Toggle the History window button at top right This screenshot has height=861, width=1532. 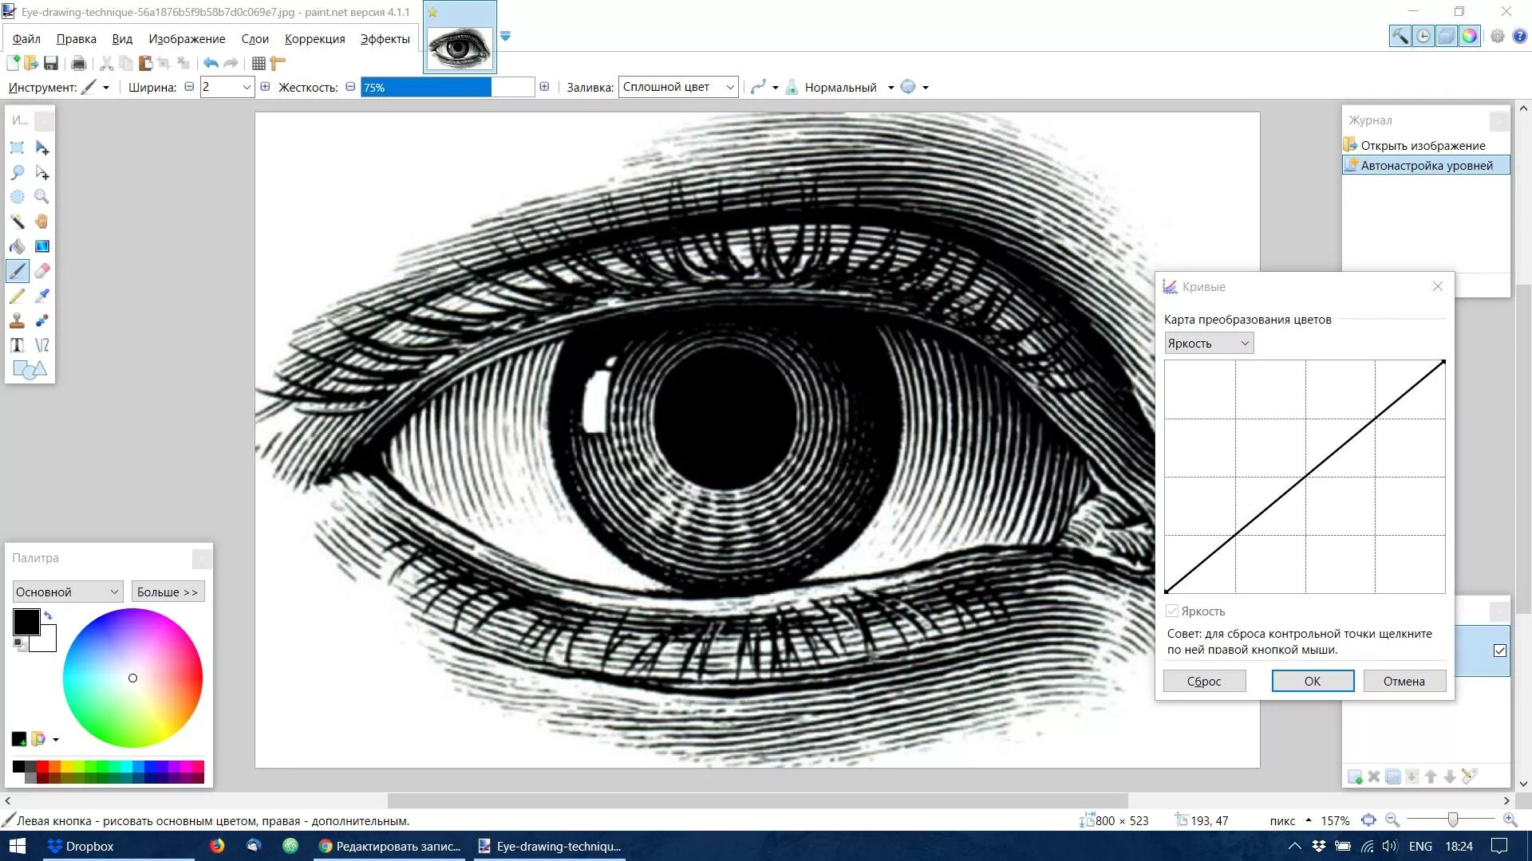pos(1423,36)
